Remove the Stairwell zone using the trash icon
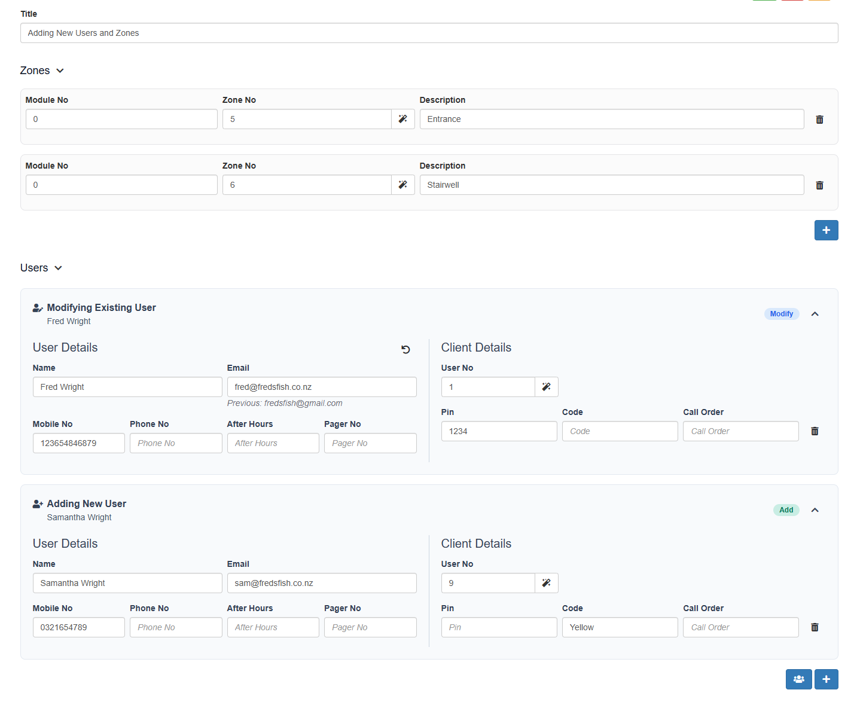 [x=819, y=185]
